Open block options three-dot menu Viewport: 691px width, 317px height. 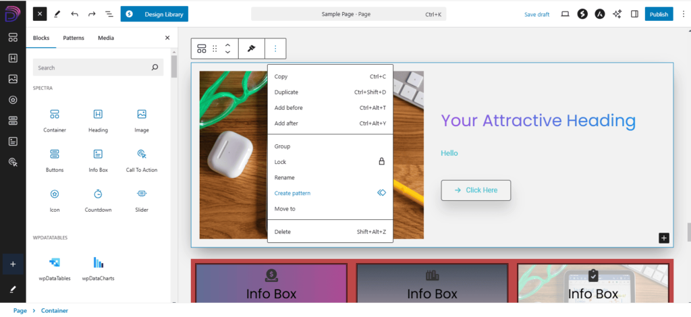[275, 49]
